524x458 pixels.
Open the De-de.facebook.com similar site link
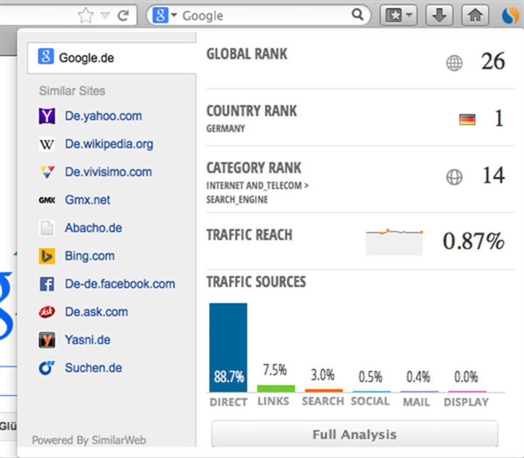point(120,284)
